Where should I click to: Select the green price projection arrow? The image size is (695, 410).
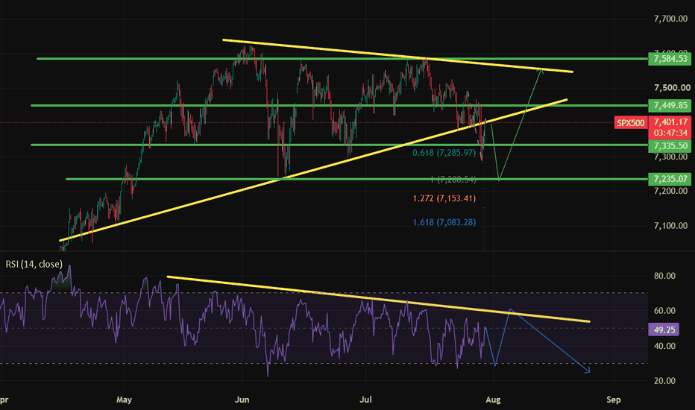[x=521, y=124]
